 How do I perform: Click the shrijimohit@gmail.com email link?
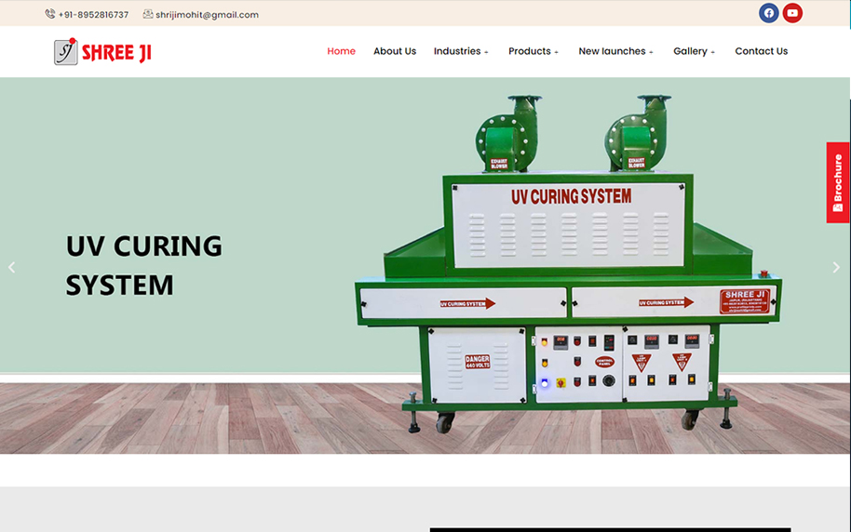coord(207,15)
